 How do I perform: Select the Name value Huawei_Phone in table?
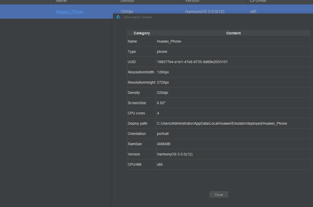[169, 41]
